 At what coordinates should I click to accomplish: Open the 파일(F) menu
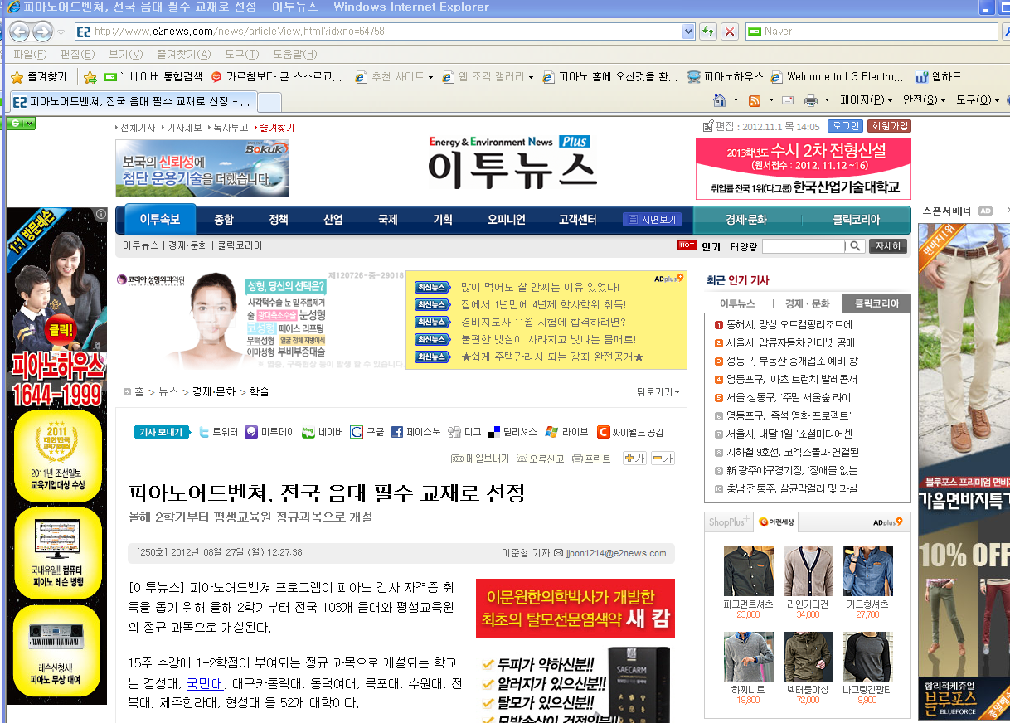[x=30, y=55]
